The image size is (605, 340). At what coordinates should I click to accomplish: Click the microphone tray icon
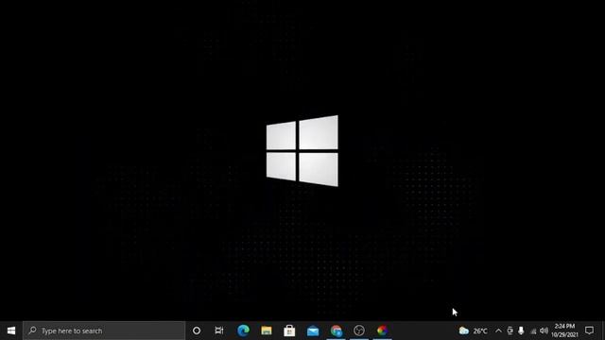click(521, 331)
